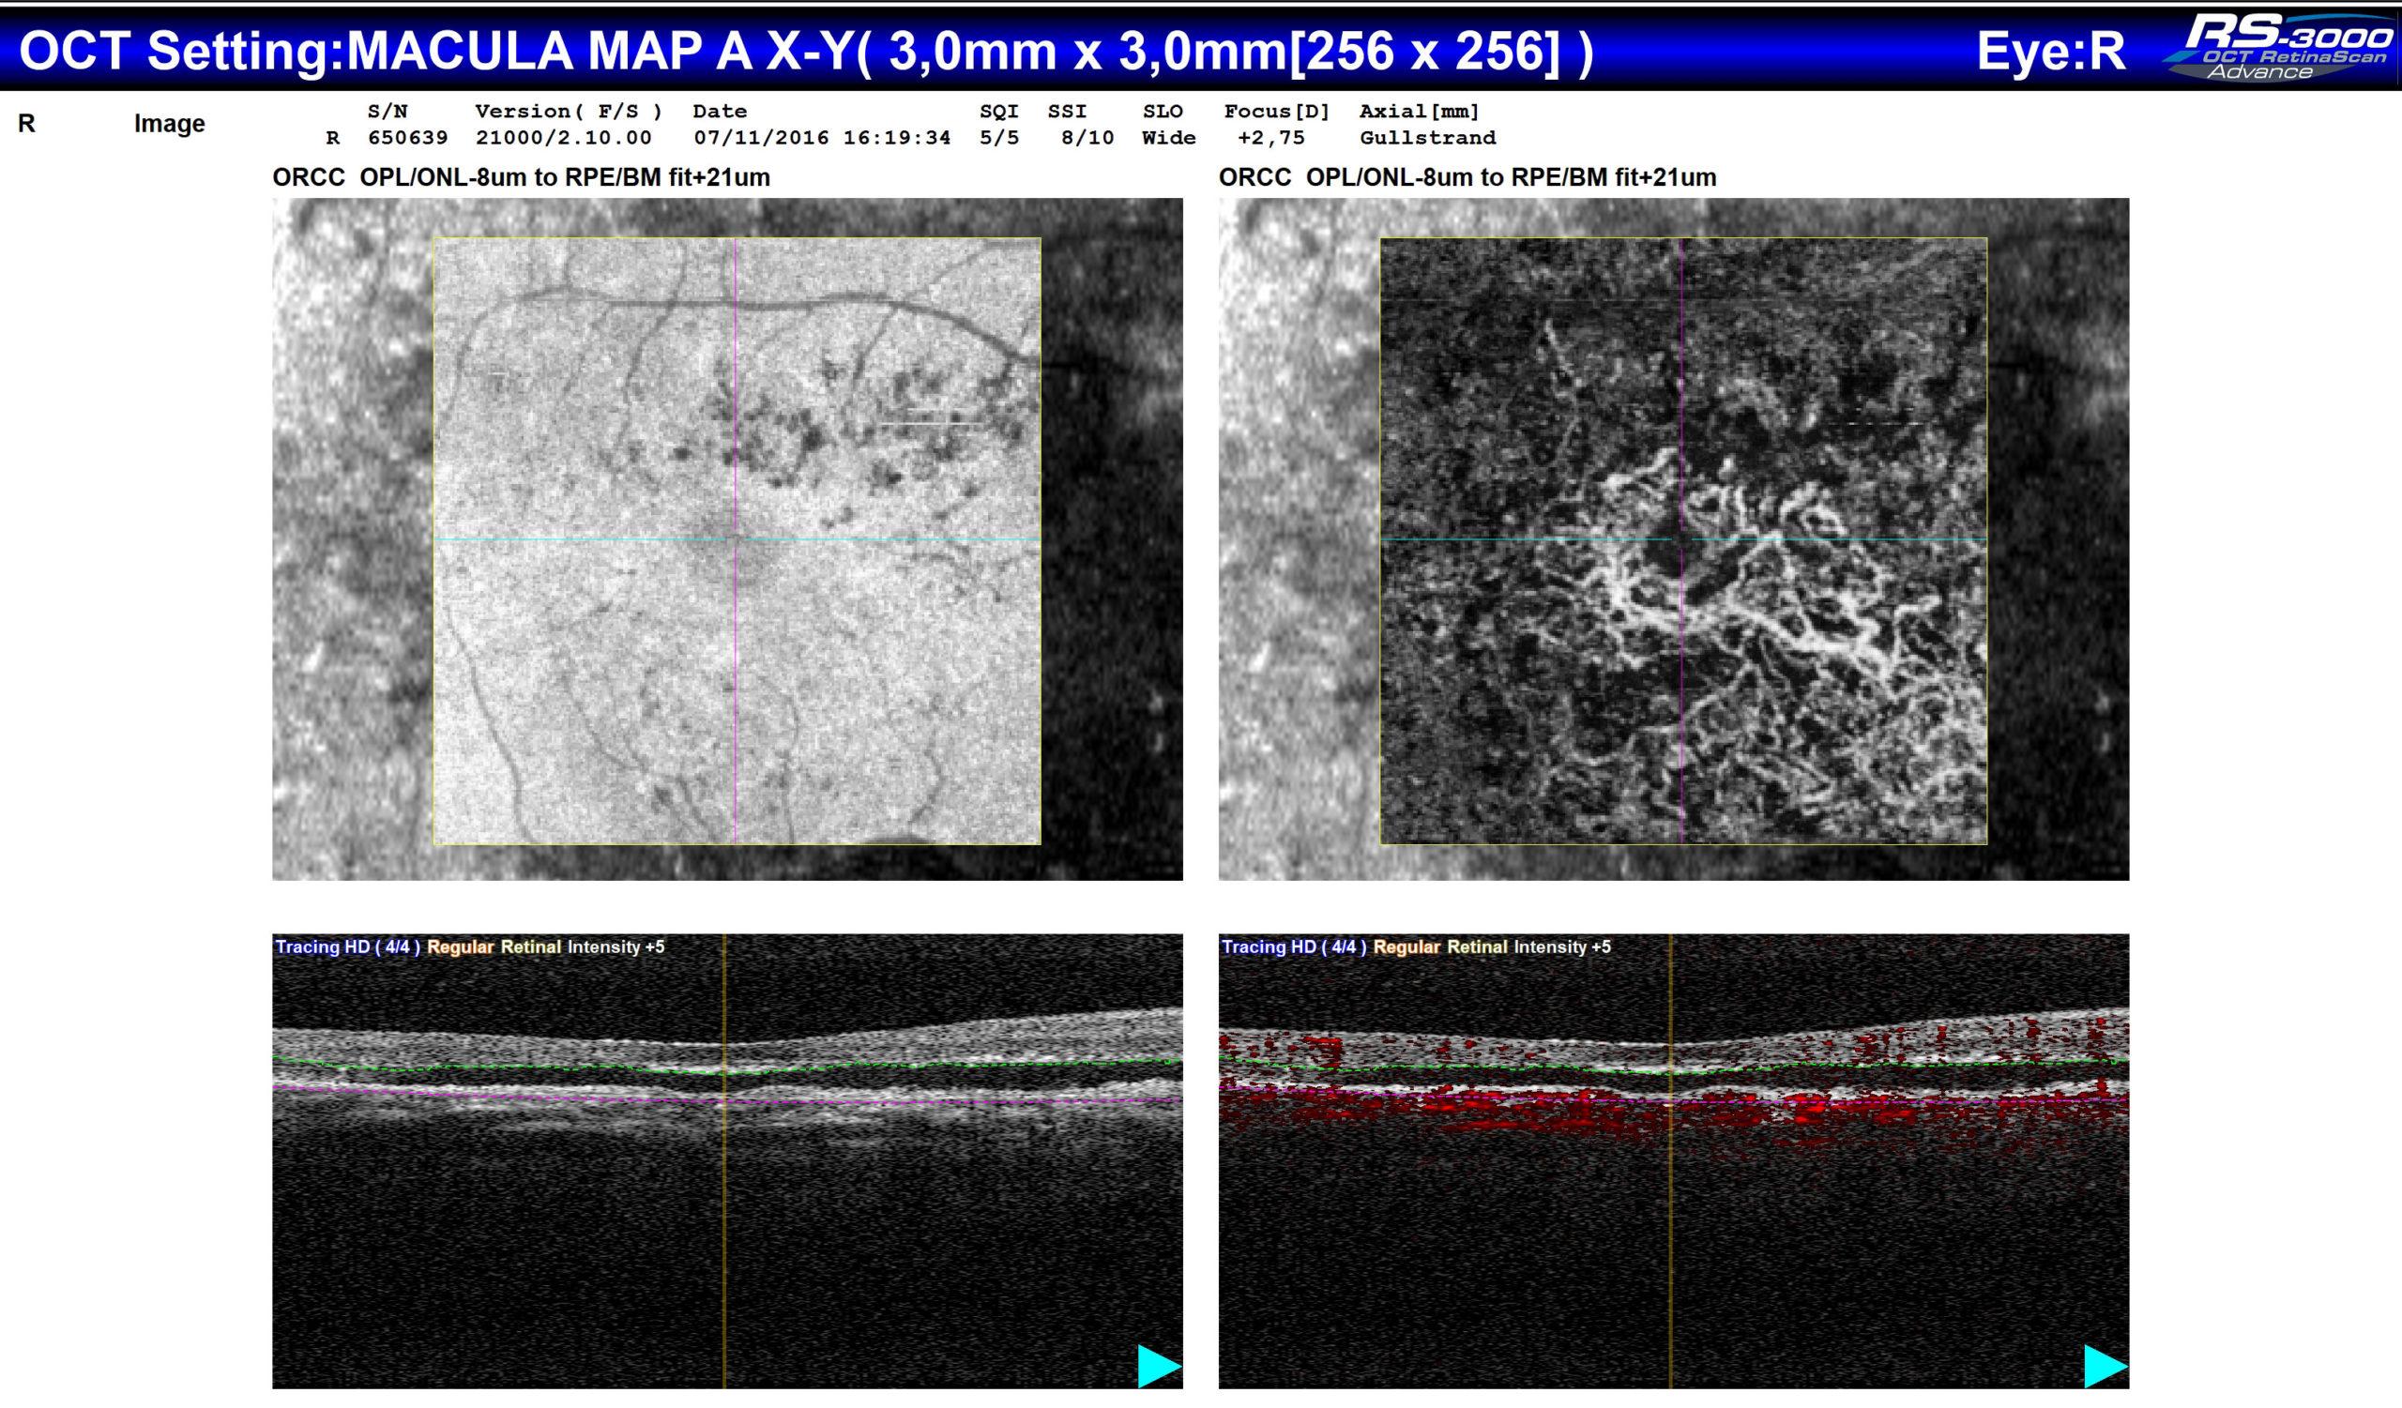Click the Retinal label on right B-scan
This screenshot has width=2402, height=1408.
tap(1478, 946)
